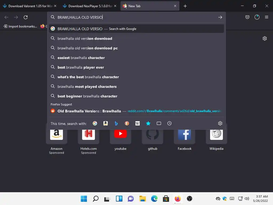Search this time with Amazon icon

click(x=106, y=123)
